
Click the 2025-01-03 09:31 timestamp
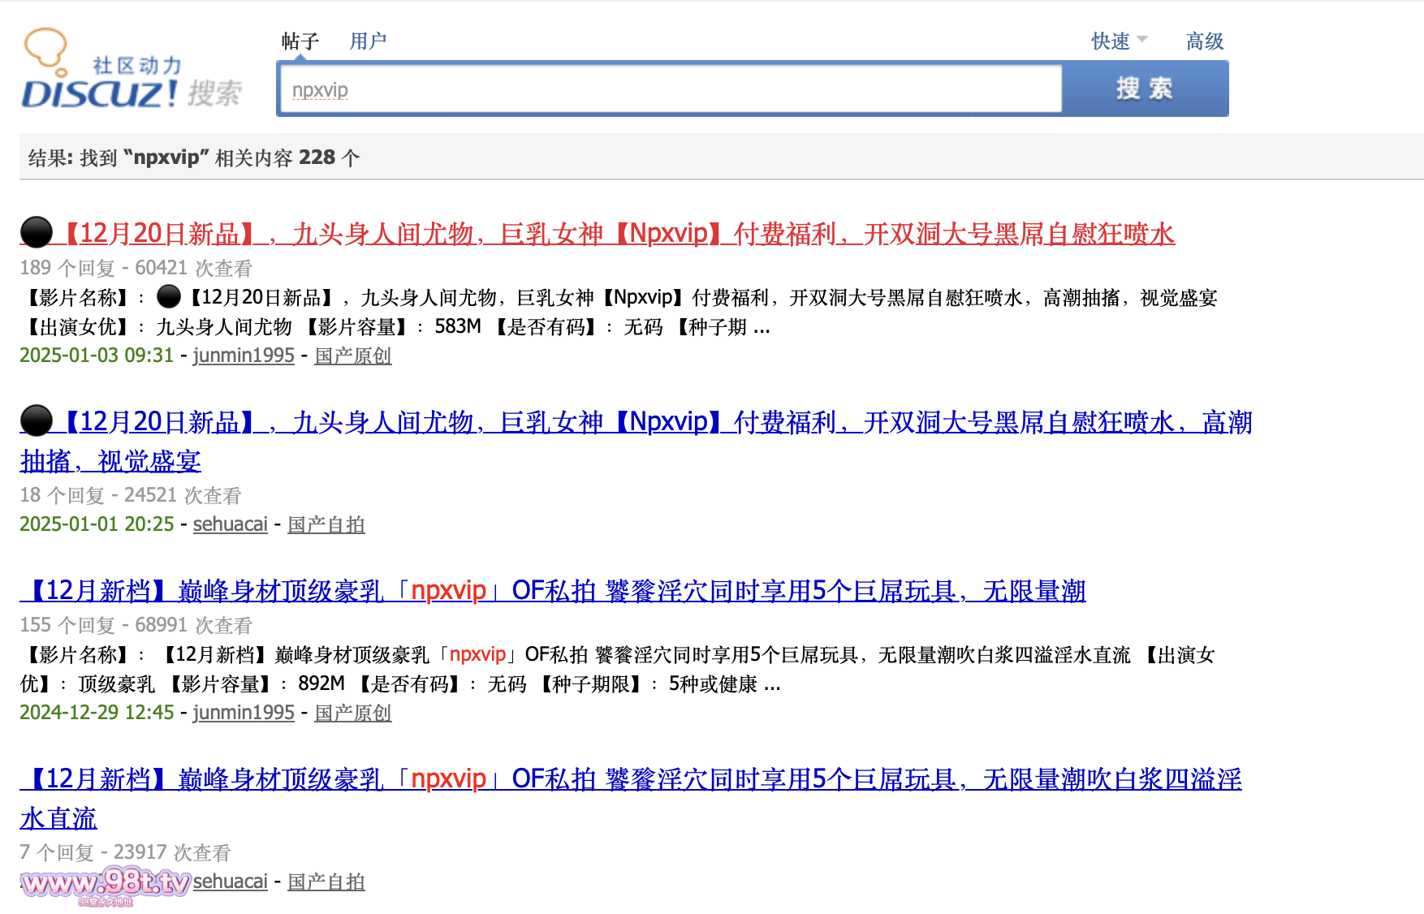pos(97,356)
